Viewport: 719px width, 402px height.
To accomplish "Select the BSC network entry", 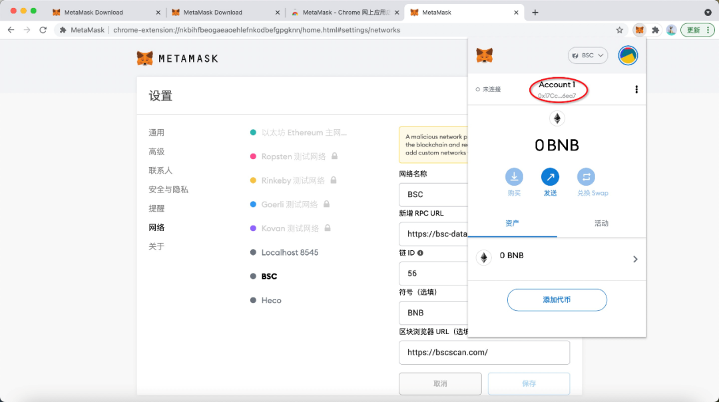I will click(x=269, y=276).
